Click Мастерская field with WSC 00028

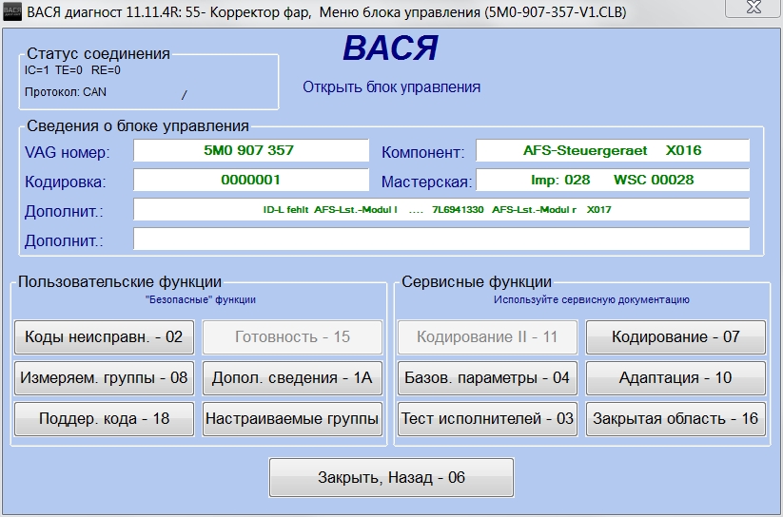[x=612, y=180]
